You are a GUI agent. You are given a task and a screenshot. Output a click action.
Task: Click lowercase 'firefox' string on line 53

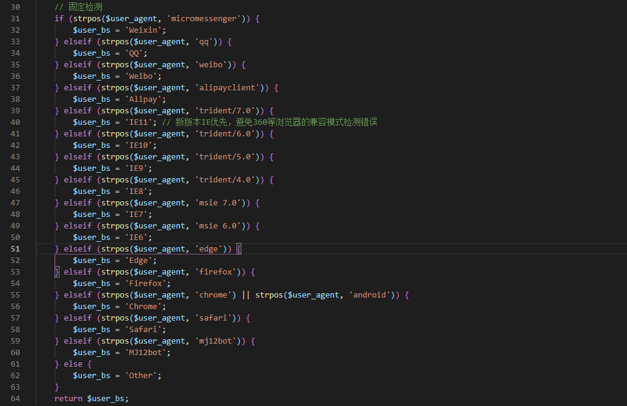coord(216,272)
